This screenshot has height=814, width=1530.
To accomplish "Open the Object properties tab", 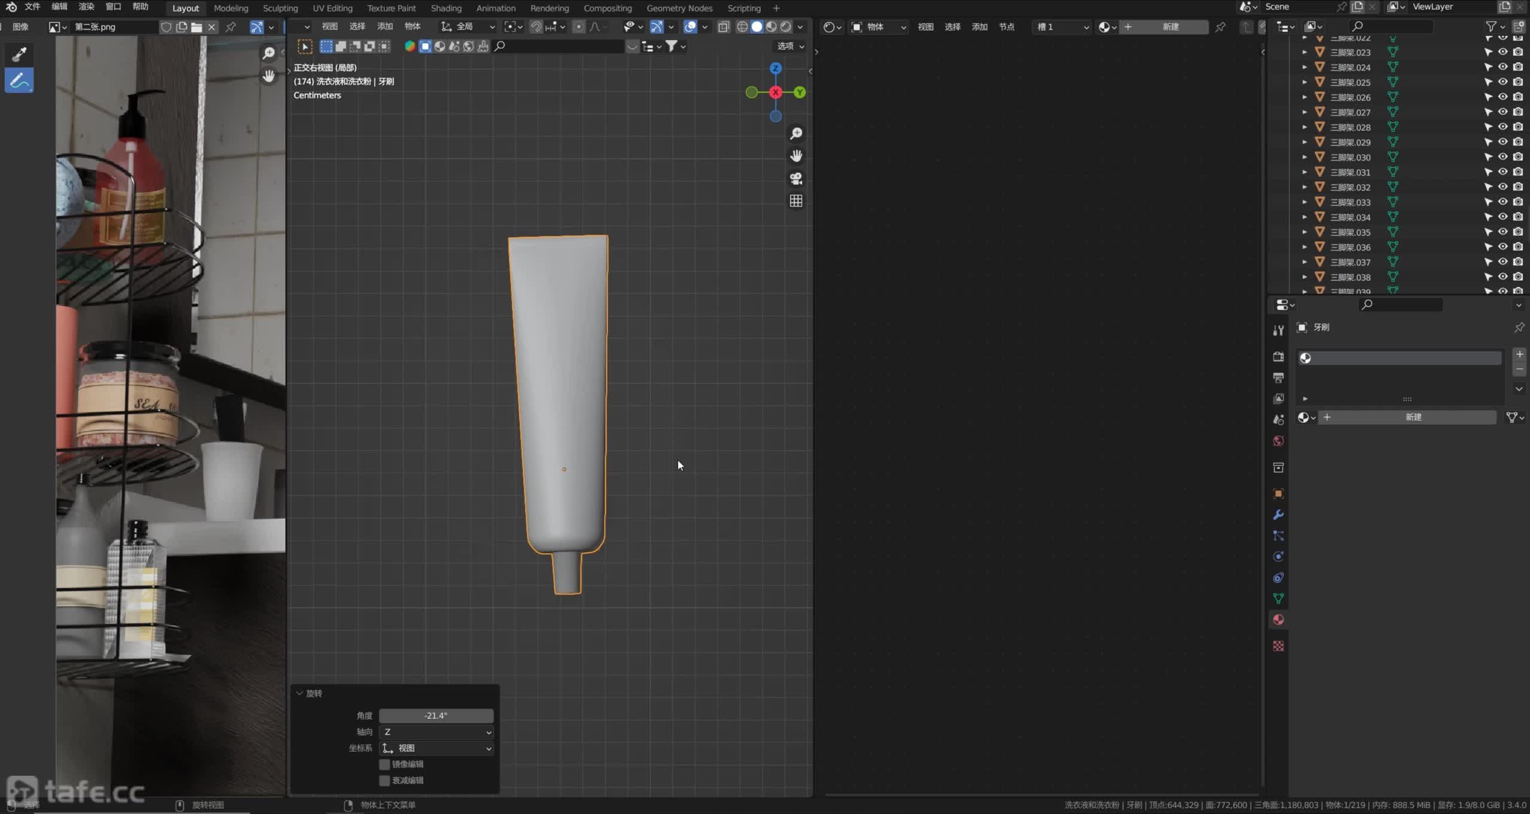I will [1278, 494].
